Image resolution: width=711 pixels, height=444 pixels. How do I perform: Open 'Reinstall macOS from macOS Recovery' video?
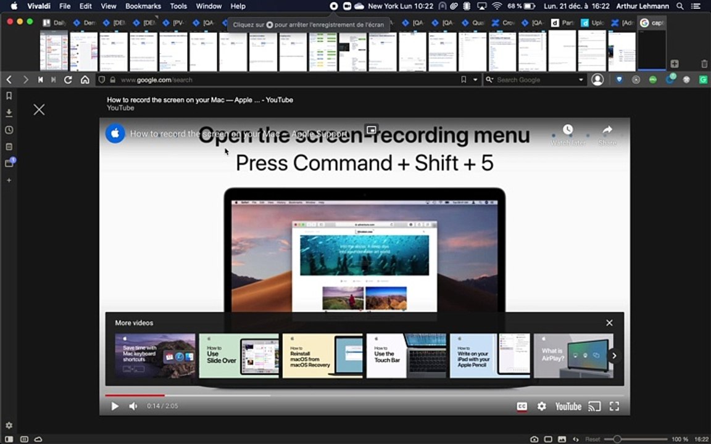click(322, 356)
